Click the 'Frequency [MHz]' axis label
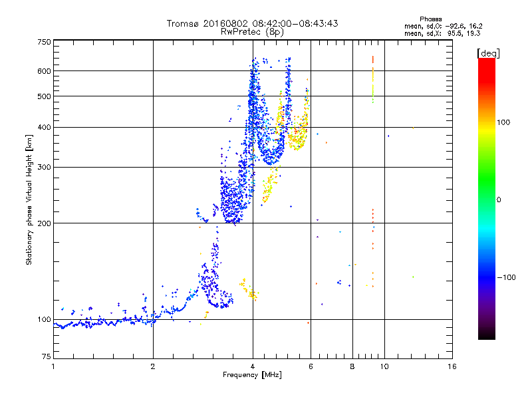The height and width of the screenshot is (399, 532). (x=252, y=375)
